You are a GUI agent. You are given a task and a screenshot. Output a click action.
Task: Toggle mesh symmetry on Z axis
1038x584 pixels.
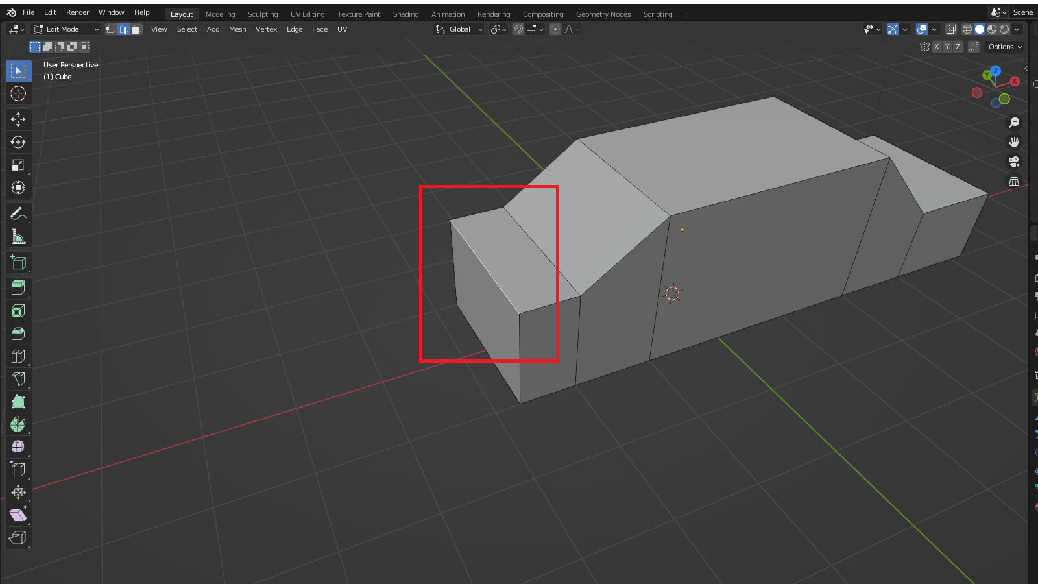(x=958, y=47)
